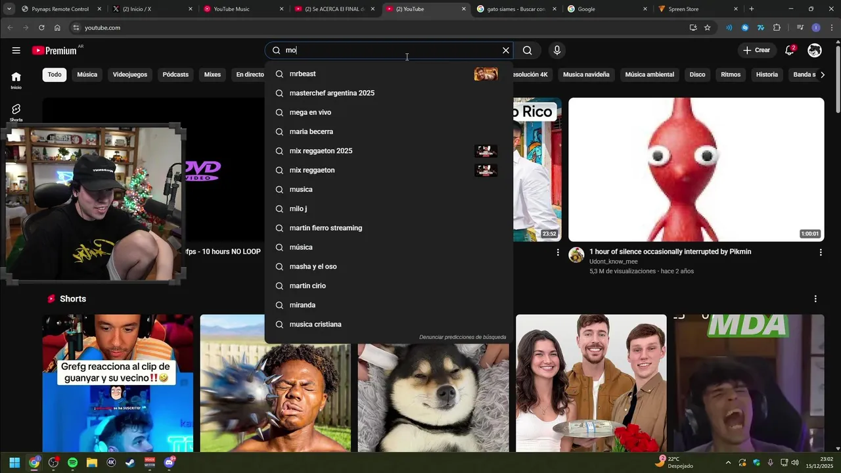Choose musica cristiana suggestion
This screenshot has height=473, width=841.
click(x=389, y=325)
